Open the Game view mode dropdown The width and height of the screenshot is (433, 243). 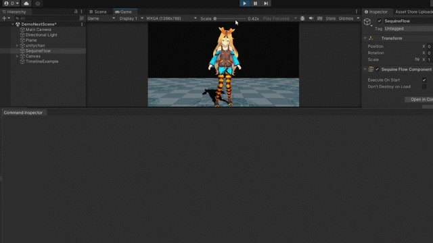[x=101, y=18]
